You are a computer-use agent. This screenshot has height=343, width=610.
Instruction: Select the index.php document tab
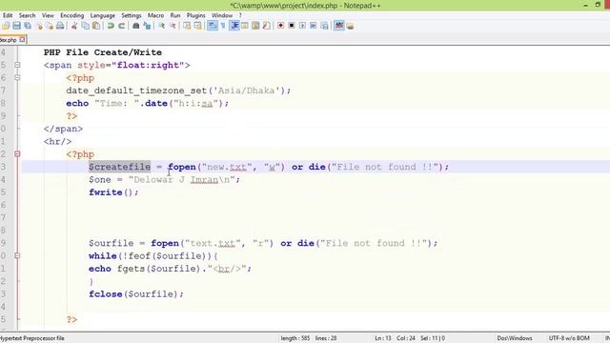click(x=9, y=40)
